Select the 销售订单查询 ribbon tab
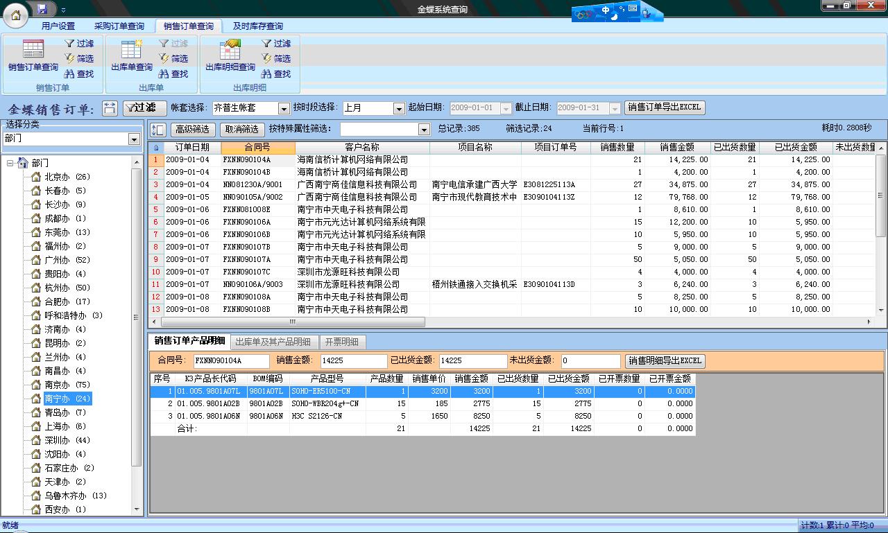Viewport: 888px width, 533px height. [x=189, y=26]
